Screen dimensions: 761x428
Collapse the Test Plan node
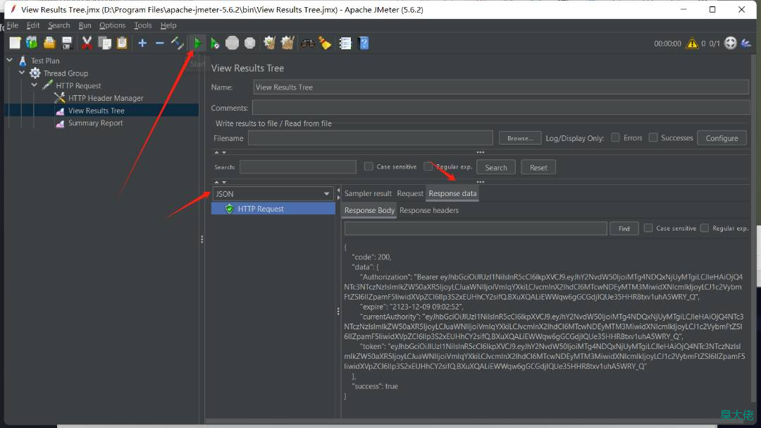10,60
